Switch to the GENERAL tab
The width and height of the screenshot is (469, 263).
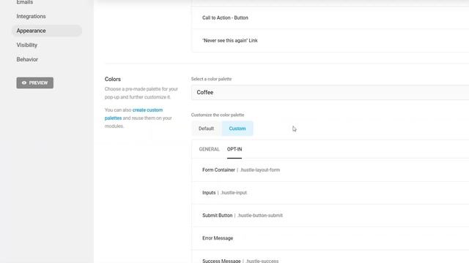tap(209, 149)
